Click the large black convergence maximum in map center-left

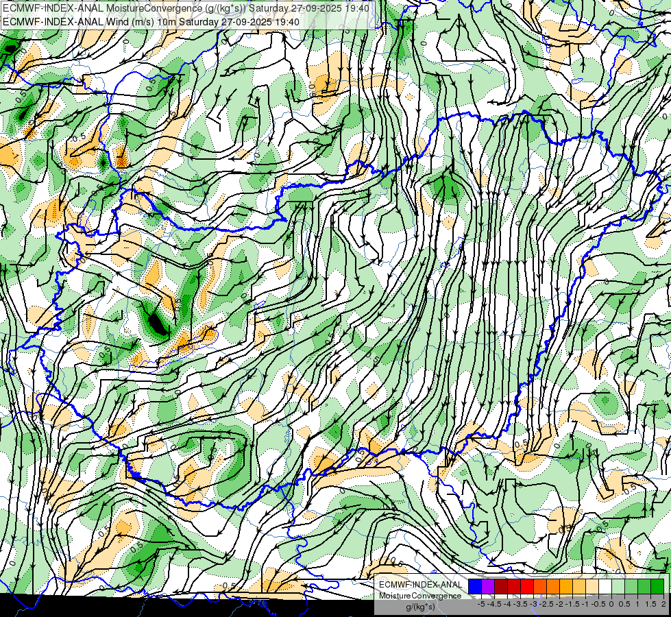(x=158, y=324)
